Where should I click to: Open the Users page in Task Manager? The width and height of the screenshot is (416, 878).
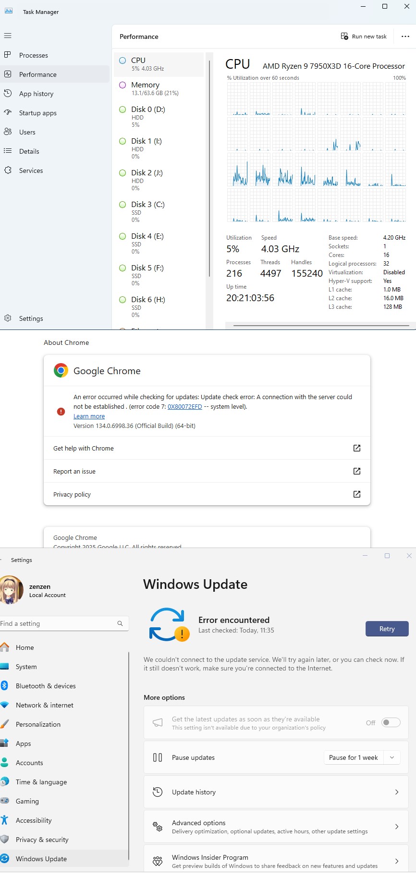coord(55,132)
